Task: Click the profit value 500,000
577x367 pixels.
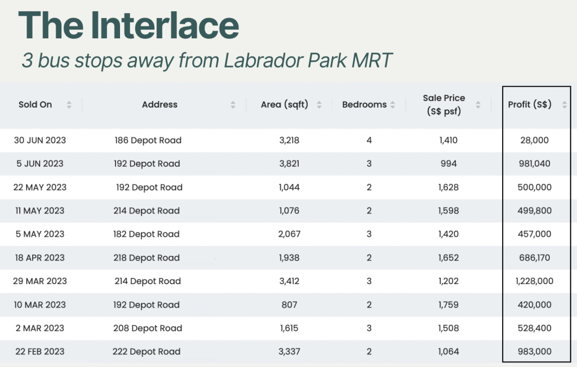Action: [534, 187]
